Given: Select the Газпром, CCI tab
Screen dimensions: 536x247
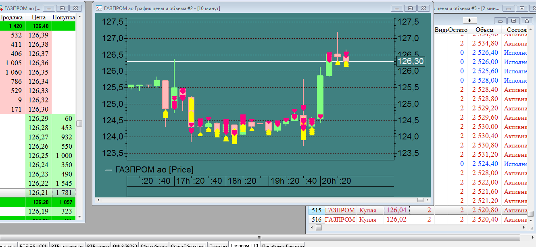Looking at the screenshot, I should tap(244, 245).
